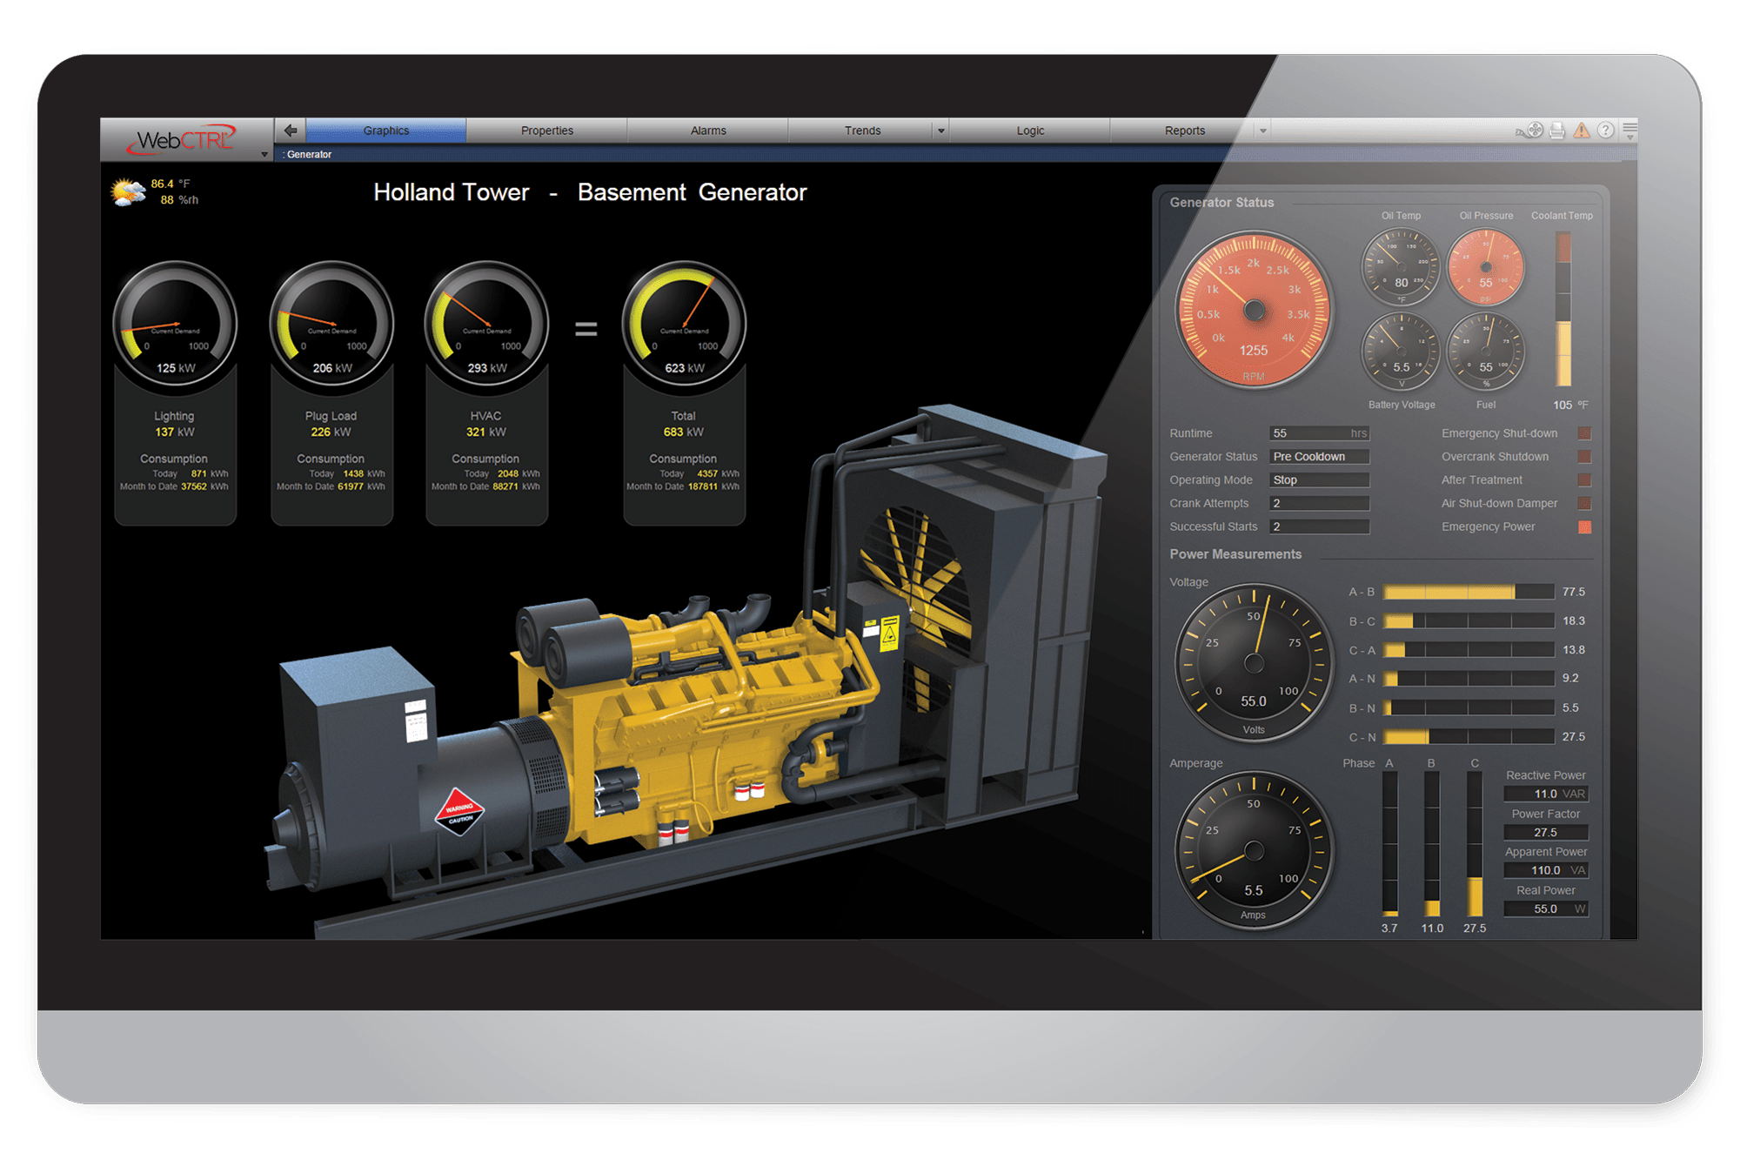Click the help question mark icon
This screenshot has width=1740, height=1160.
[x=1606, y=131]
